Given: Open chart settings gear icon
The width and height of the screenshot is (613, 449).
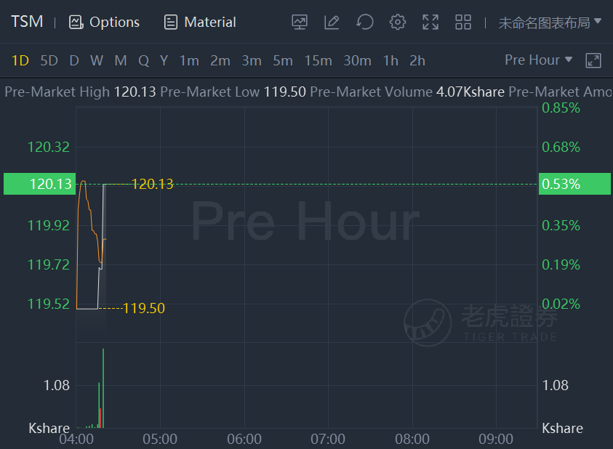Looking at the screenshot, I should point(398,23).
